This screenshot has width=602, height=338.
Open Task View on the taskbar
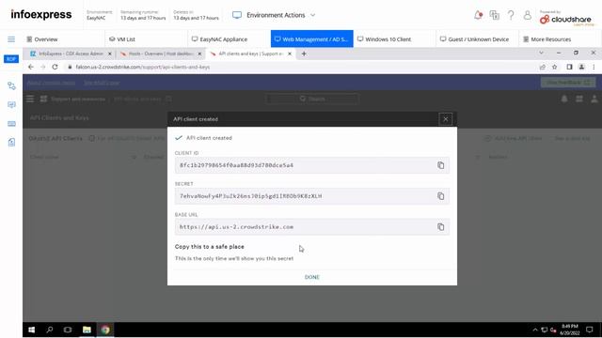68,330
